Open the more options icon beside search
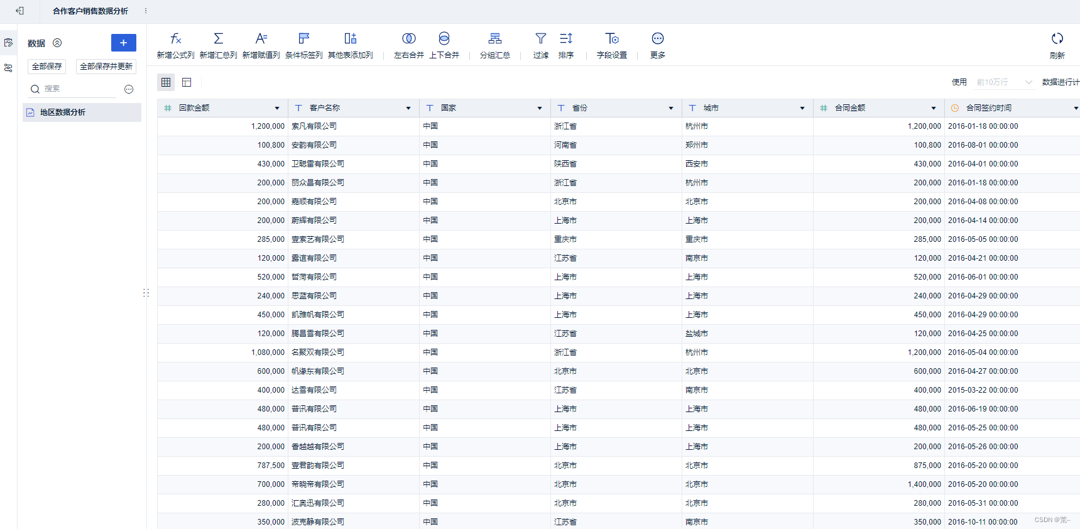The height and width of the screenshot is (529, 1080). click(x=129, y=89)
